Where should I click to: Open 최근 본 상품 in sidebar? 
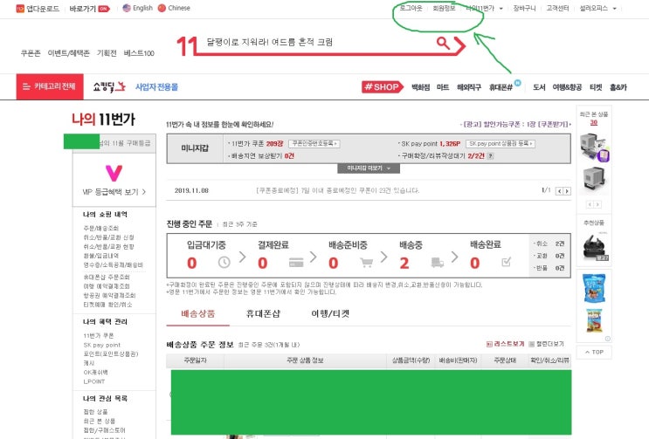[x=99, y=421]
